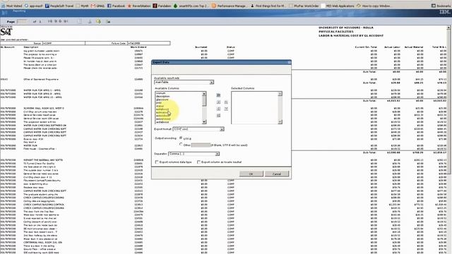Screen dimensions: 452x254
Task: Open the GMAIL bookmark
Action: 97,6
